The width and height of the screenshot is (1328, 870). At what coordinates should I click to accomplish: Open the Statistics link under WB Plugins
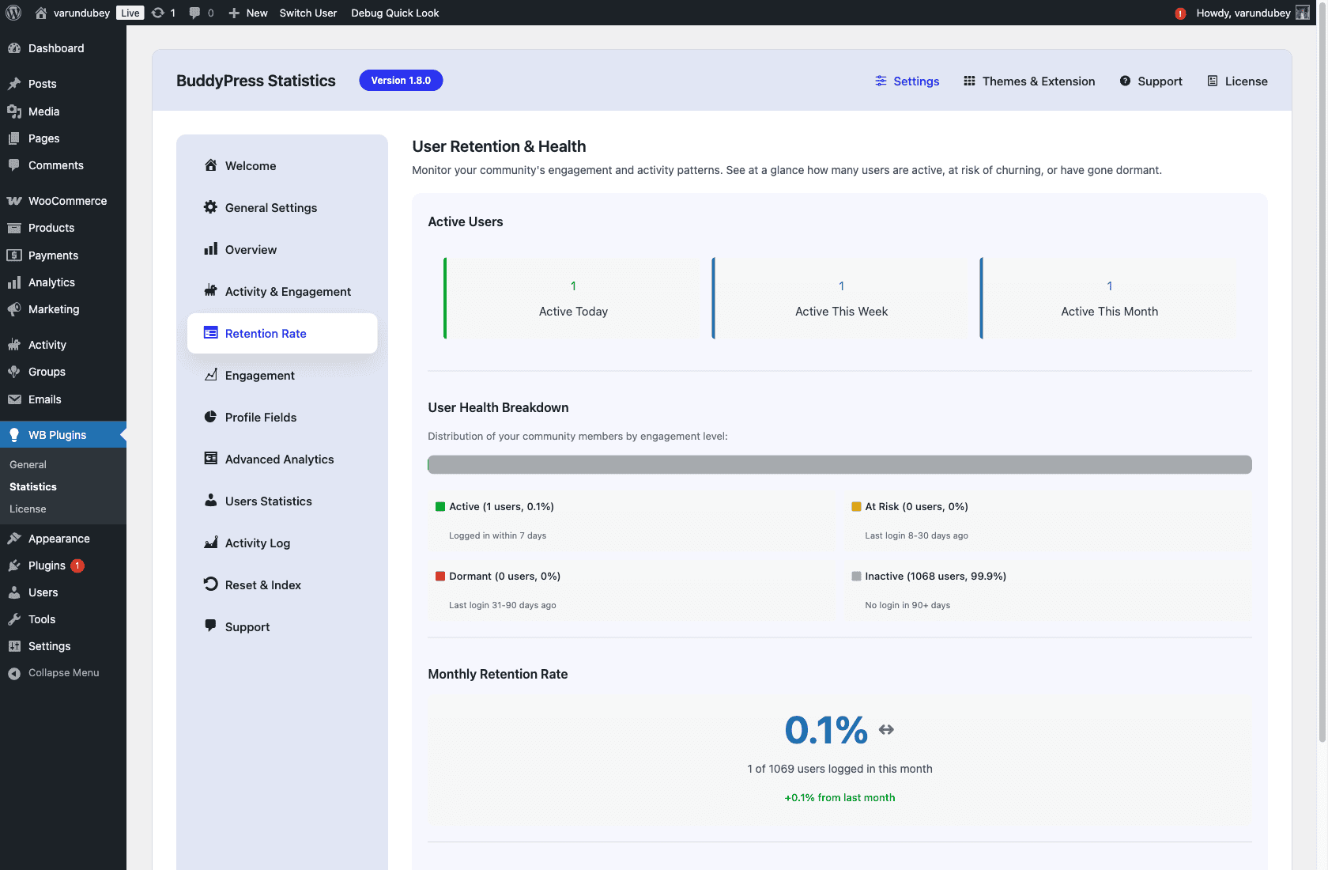(32, 486)
